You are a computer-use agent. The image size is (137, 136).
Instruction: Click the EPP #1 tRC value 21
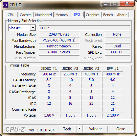tap(113, 103)
